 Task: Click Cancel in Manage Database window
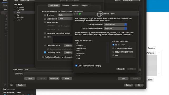click(x=128, y=85)
